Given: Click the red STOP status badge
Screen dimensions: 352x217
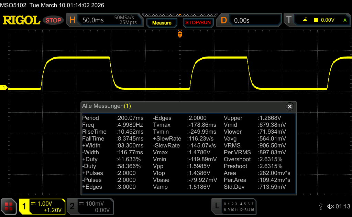Looking at the screenshot, I should (x=53, y=20).
